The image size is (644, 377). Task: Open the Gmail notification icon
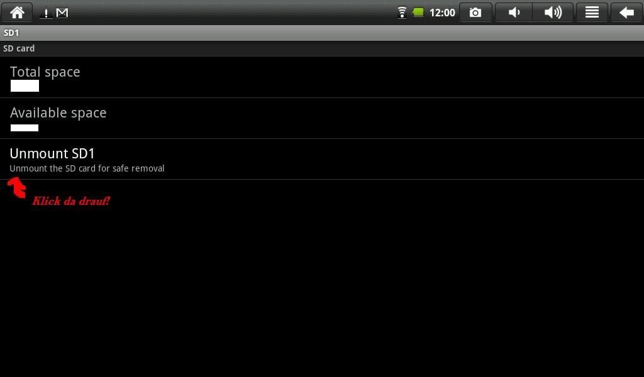(x=62, y=13)
